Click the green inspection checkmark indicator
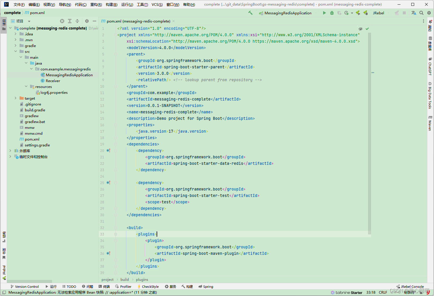The height and width of the screenshot is (296, 434). 367,29
